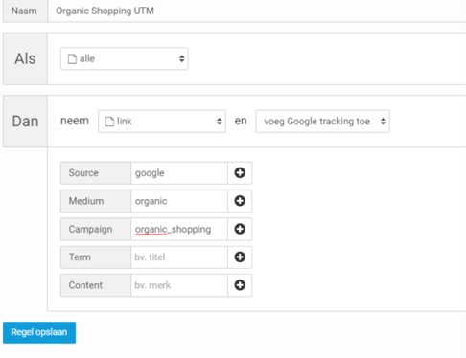Click the empty Content input field
Screen dimensions: 466x358
pyautogui.click(x=179, y=285)
